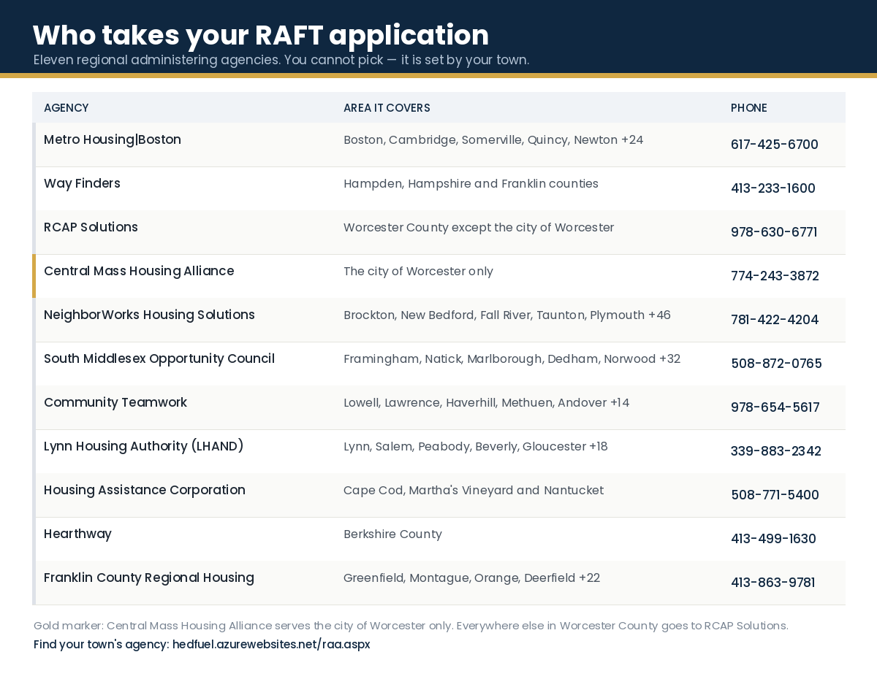Click Lowell, Lawrence, Haverhill coverage area
This screenshot has height=679, width=877.
coord(486,402)
